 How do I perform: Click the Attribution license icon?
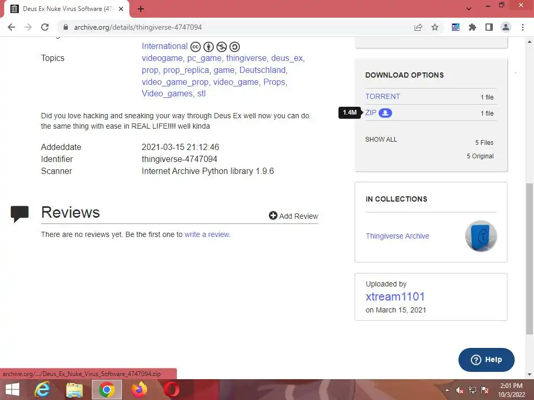209,46
